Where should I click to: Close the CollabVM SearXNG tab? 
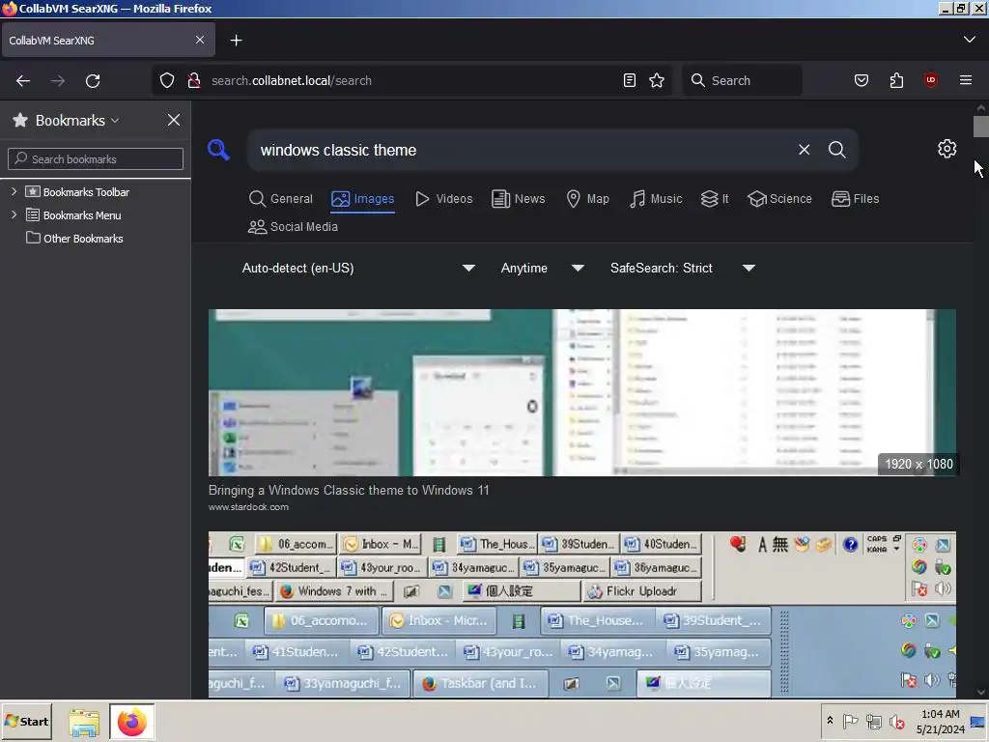pyautogui.click(x=200, y=40)
